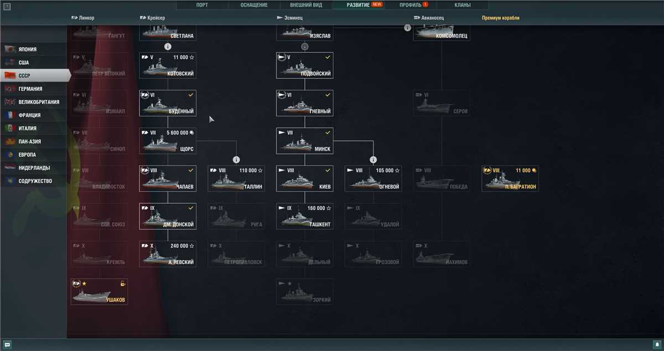Select the Таллин cruiser card
Image resolution: width=664 pixels, height=351 pixels.
[x=236, y=178]
